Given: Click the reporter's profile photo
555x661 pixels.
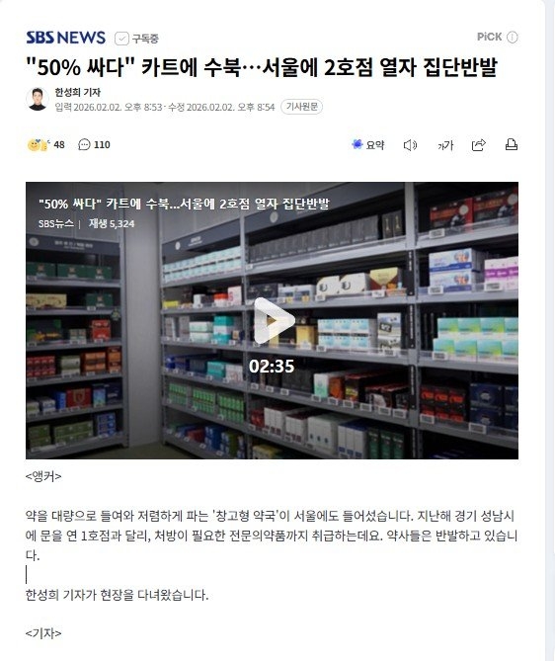Looking at the screenshot, I should (38, 100).
